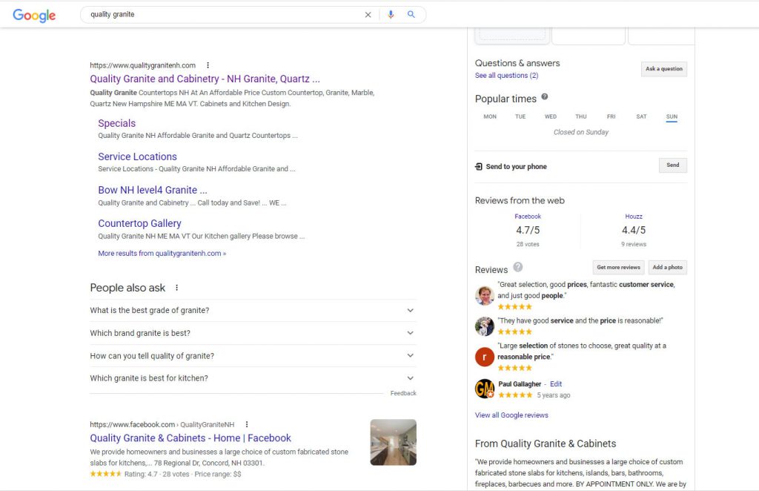The height and width of the screenshot is (491, 759).
Task: Select SAT in Popular times
Action: (641, 116)
